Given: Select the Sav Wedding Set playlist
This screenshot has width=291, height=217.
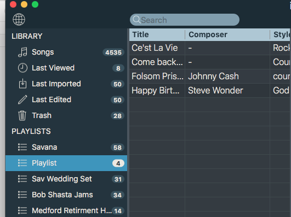Looking at the screenshot, I should pyautogui.click(x=66, y=179).
